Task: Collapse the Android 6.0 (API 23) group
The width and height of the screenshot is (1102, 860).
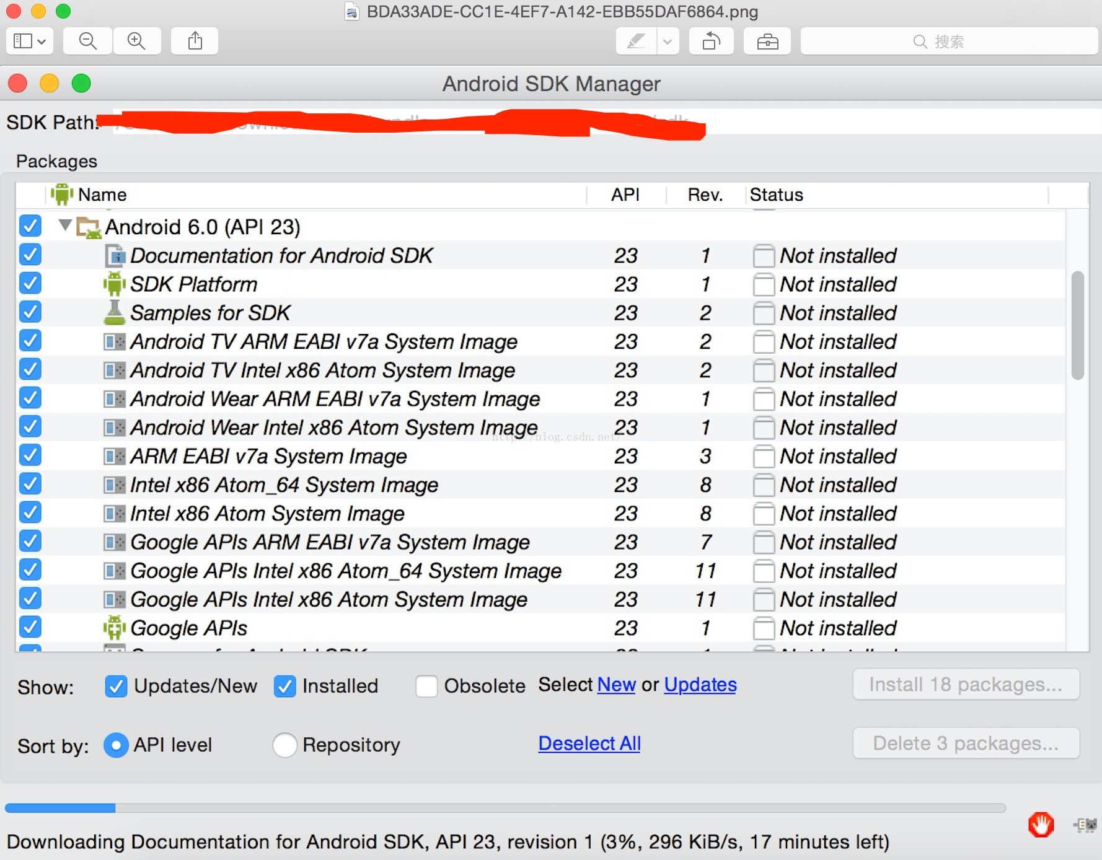Action: 65,225
